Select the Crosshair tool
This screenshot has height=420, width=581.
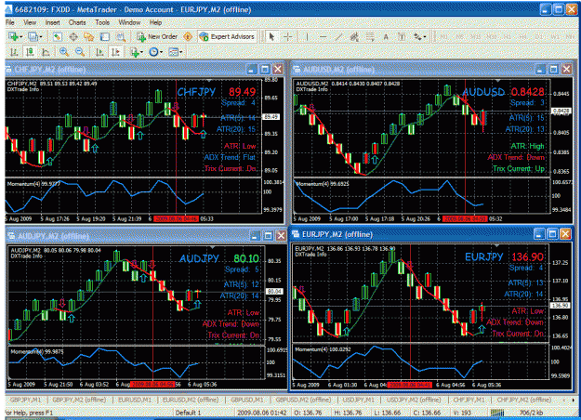[x=287, y=36]
